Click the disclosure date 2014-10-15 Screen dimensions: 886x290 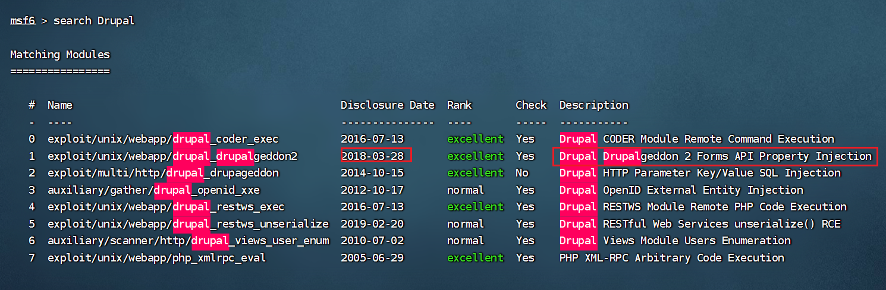point(372,173)
